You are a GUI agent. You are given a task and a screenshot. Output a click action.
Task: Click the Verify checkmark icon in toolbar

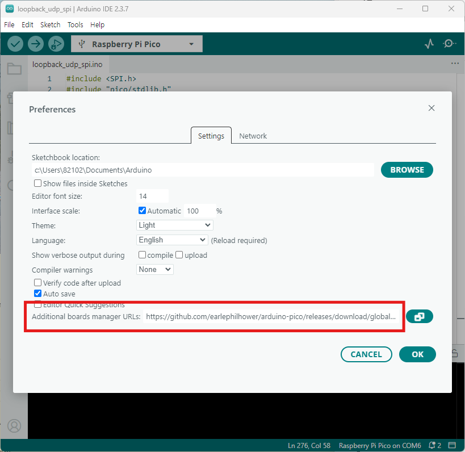(15, 44)
